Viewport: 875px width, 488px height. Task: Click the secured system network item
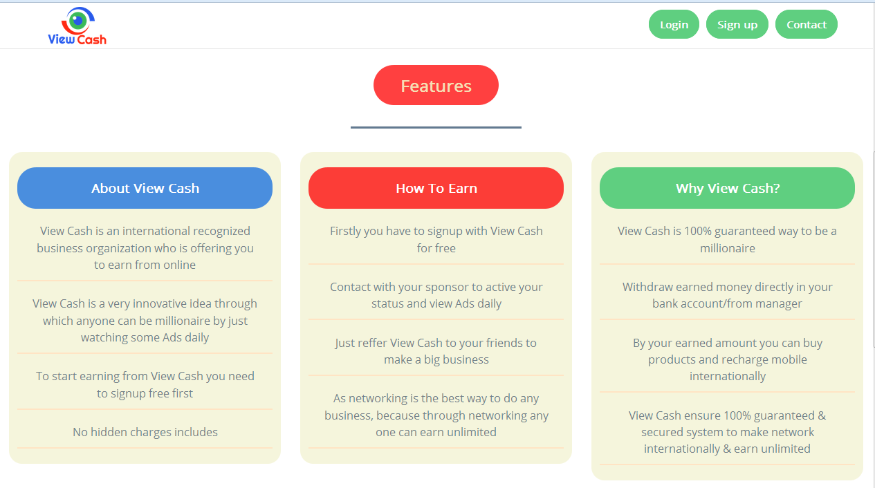click(727, 432)
